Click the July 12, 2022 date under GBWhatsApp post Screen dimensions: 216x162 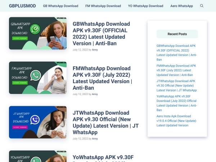tap(80, 50)
